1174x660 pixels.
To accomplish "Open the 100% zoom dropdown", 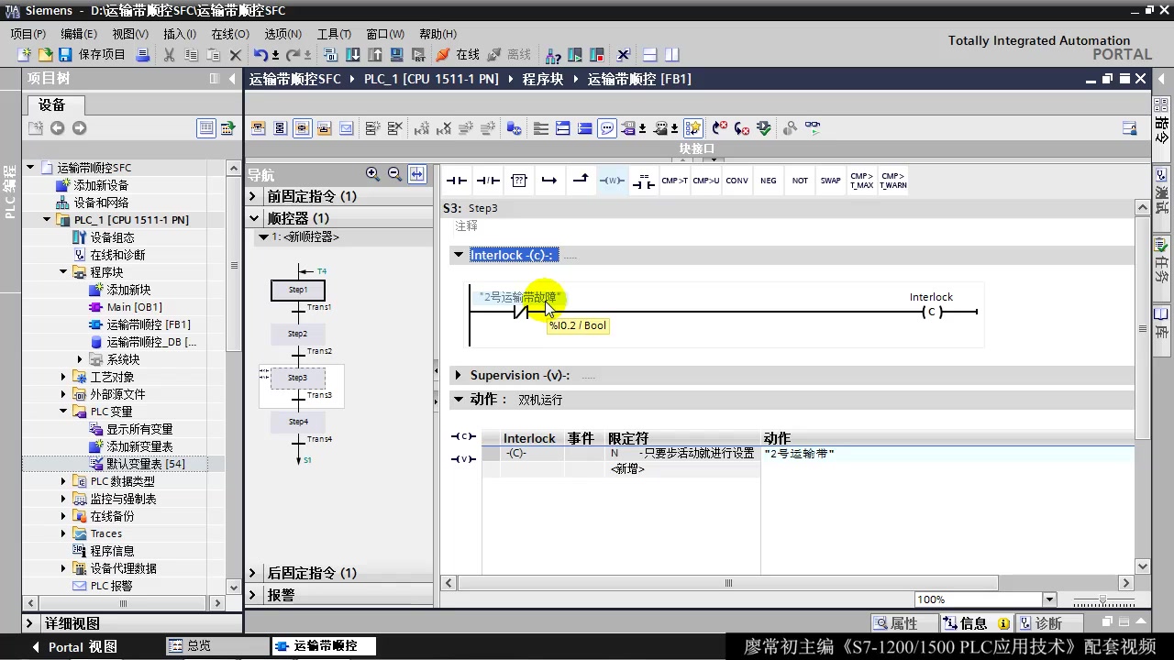I will click(x=1050, y=599).
